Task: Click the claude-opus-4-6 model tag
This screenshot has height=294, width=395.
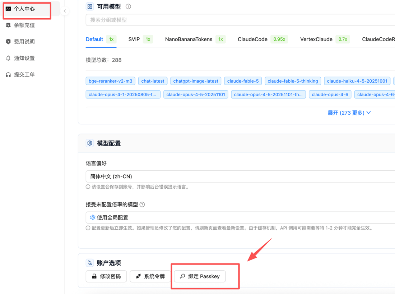Action: (330, 95)
